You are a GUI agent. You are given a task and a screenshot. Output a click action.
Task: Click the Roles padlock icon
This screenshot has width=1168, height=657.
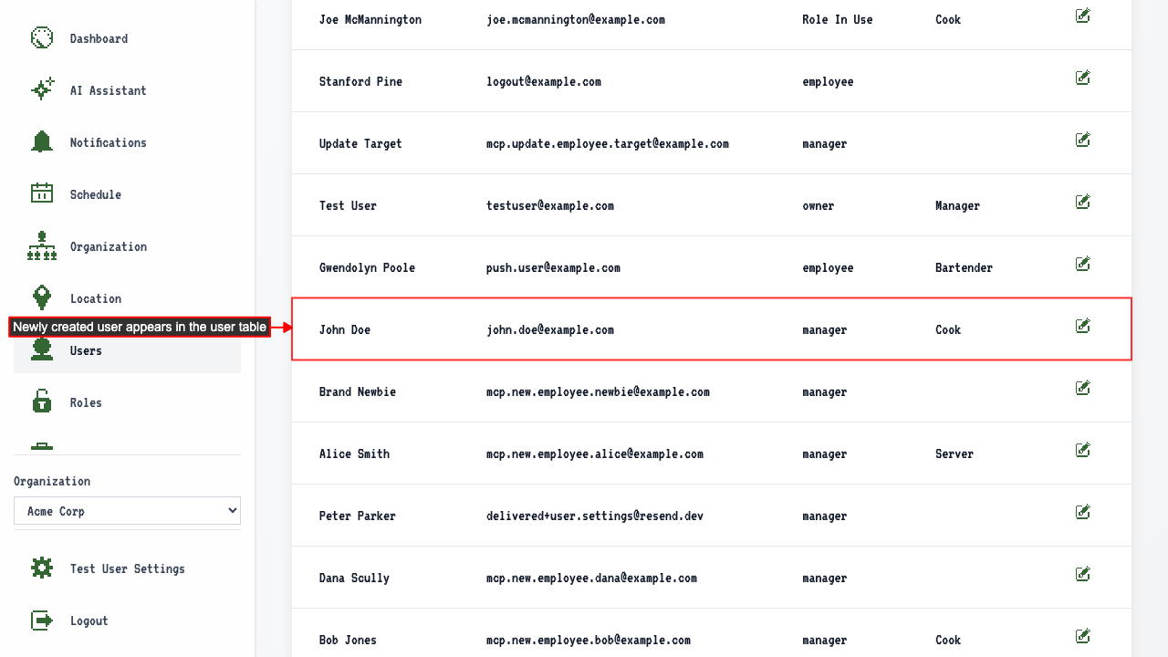[42, 402]
